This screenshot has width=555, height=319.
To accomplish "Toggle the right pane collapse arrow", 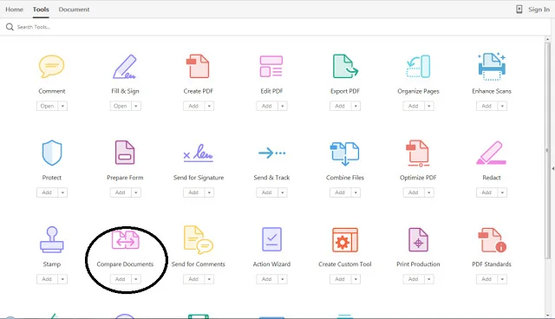I will (553, 168).
